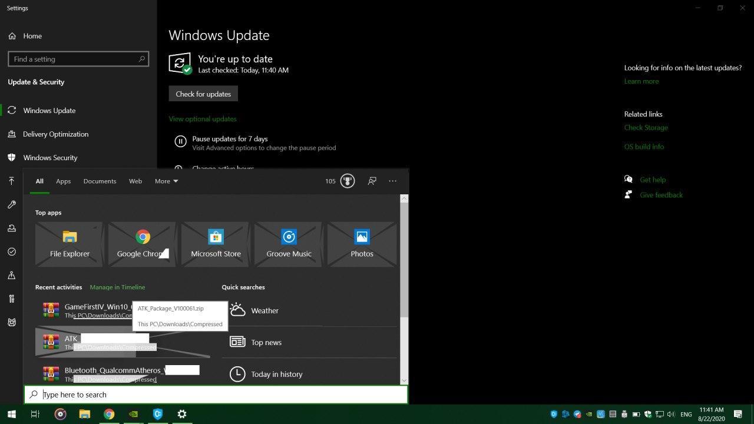Launch Groove Music from Top apps
This screenshot has width=754, height=424.
coord(289,244)
